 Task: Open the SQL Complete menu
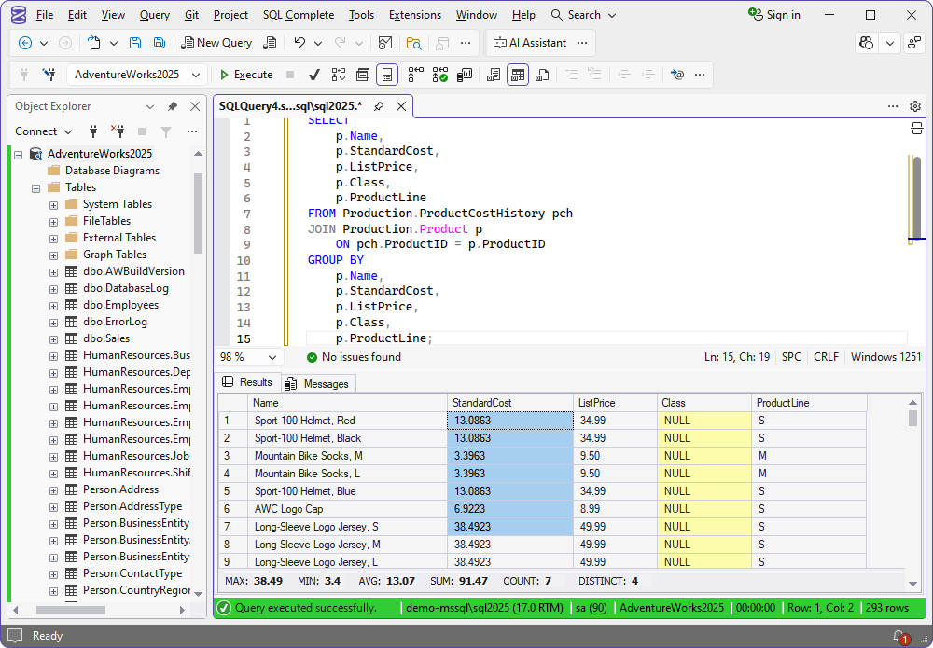pos(298,15)
